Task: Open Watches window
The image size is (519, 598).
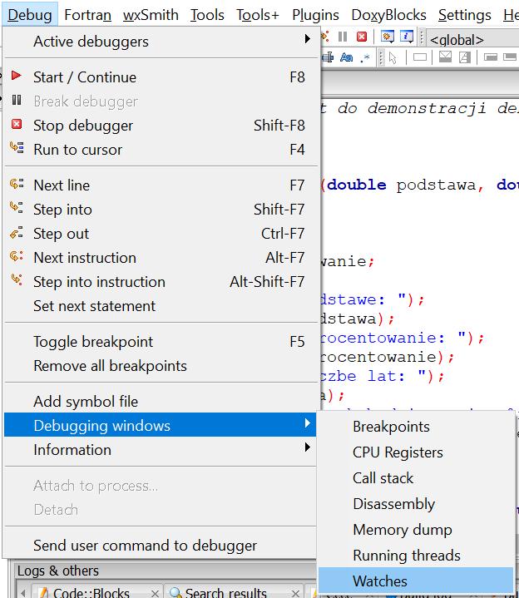Action: pyautogui.click(x=416, y=581)
